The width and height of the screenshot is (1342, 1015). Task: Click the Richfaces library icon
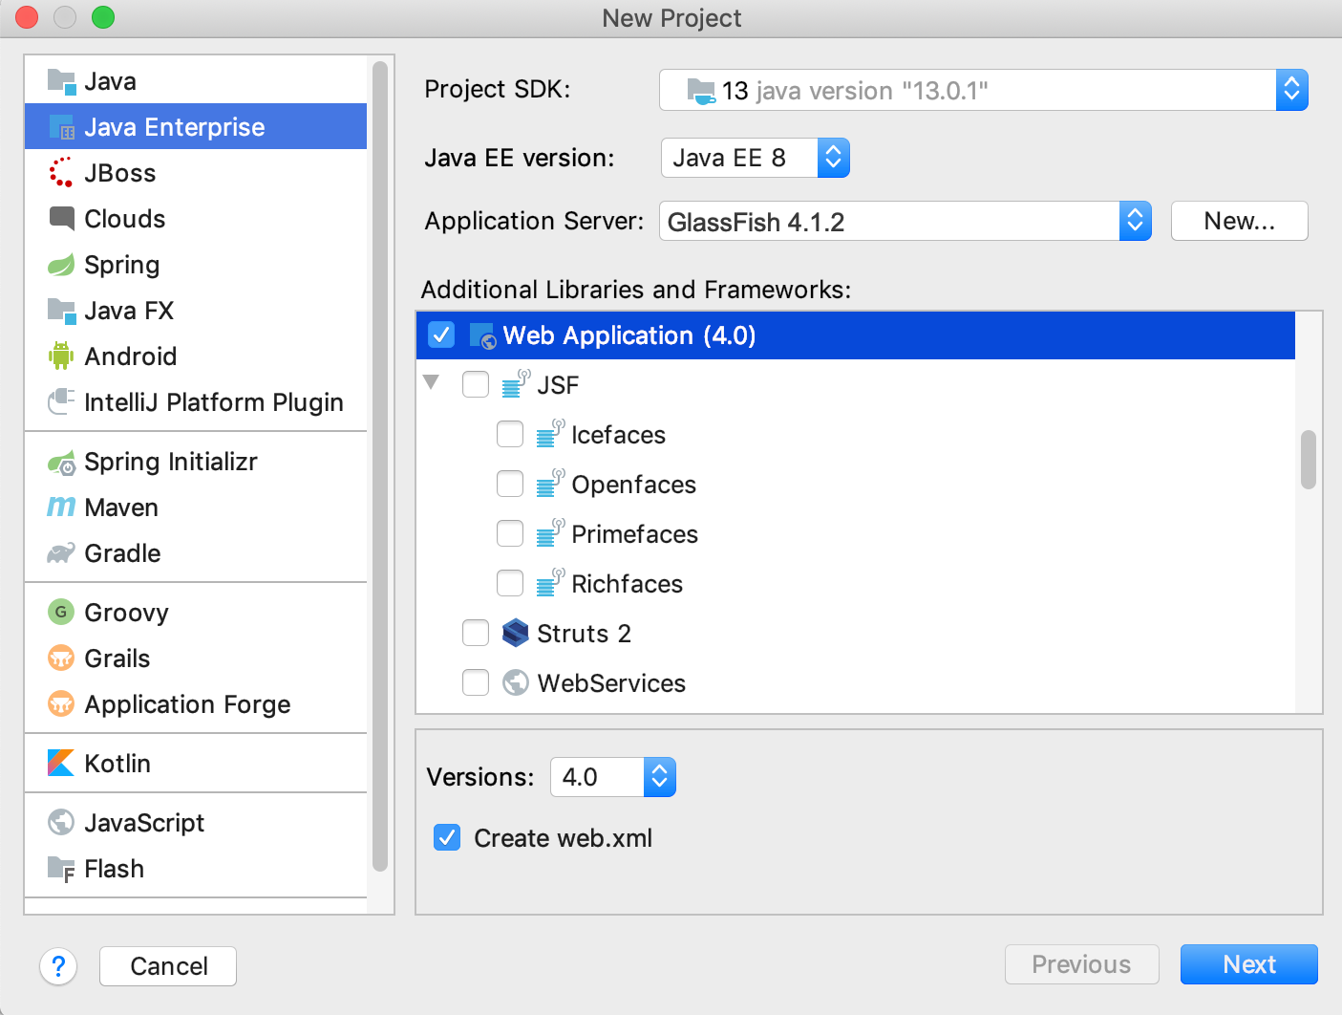pyautogui.click(x=551, y=583)
